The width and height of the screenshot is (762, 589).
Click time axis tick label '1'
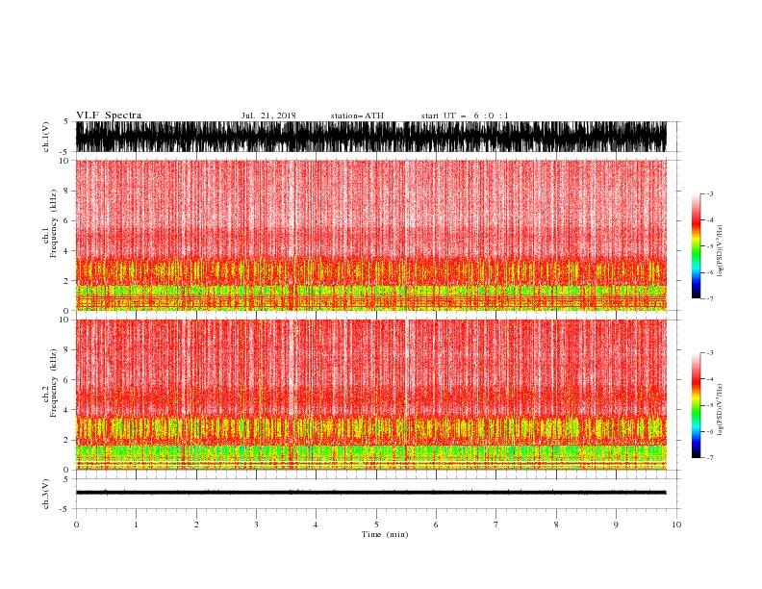pyautogui.click(x=136, y=525)
